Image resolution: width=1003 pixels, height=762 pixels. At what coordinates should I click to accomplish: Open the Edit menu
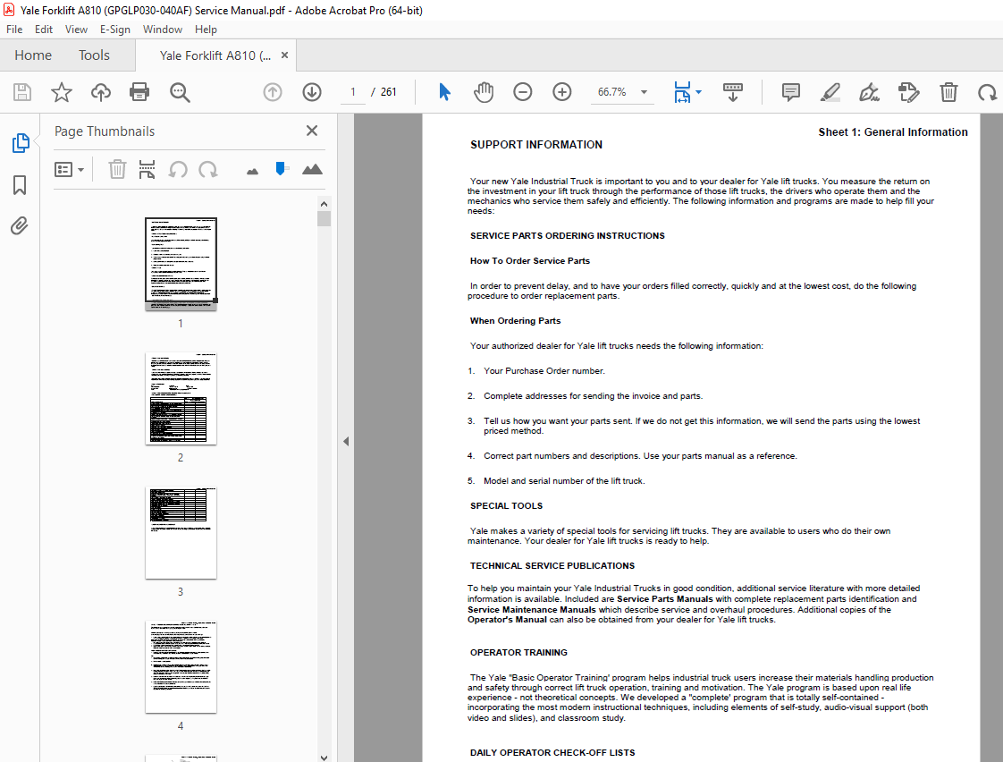[x=44, y=30]
